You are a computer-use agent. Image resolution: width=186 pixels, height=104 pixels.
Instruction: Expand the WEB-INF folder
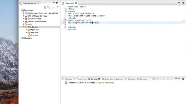(x=26, y=32)
